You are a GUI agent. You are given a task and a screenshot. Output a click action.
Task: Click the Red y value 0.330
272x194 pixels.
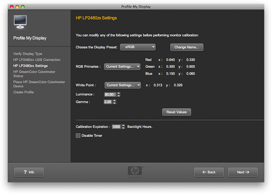click(x=190, y=60)
